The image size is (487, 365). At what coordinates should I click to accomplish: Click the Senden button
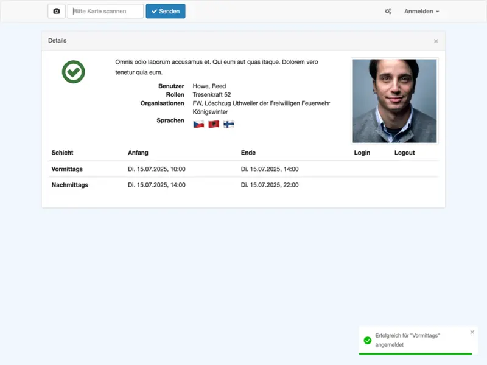click(x=166, y=11)
